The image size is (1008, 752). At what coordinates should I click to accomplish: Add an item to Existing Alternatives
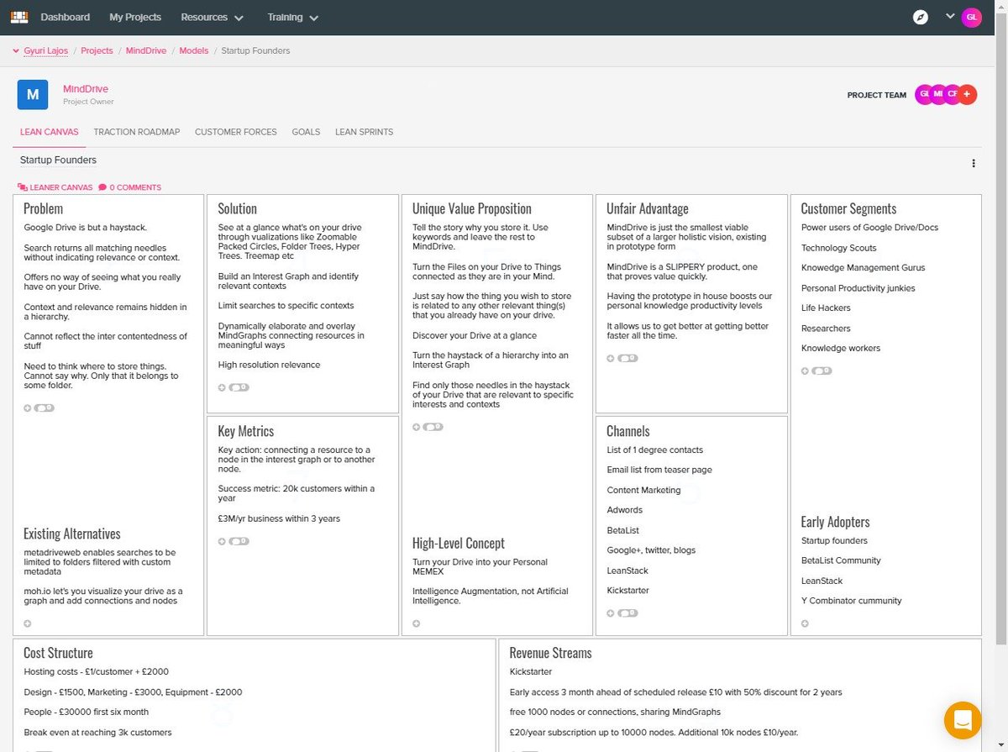point(27,624)
